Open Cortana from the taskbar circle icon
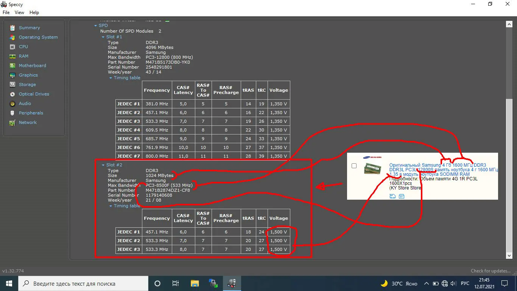Image resolution: width=517 pixels, height=291 pixels. pyautogui.click(x=157, y=283)
